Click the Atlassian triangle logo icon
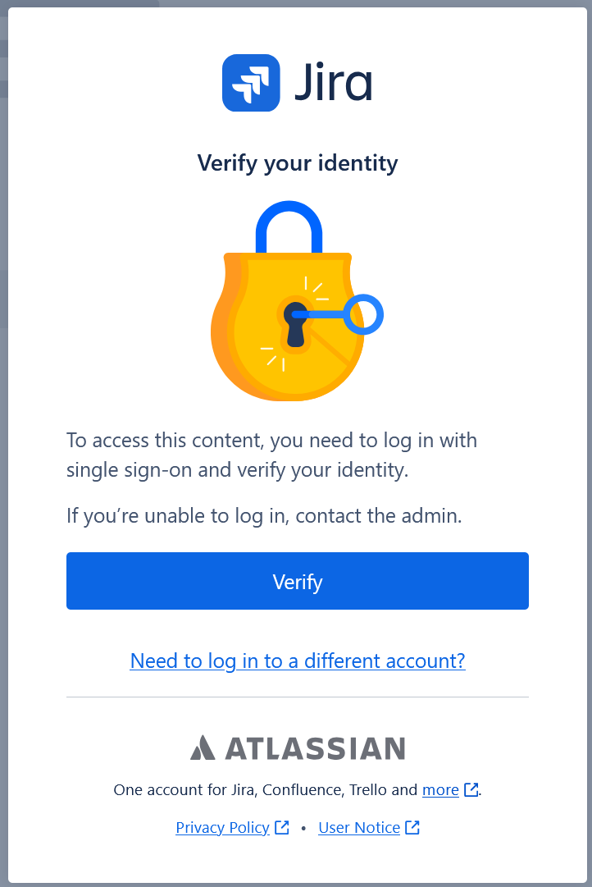This screenshot has height=887, width=592. point(203,748)
